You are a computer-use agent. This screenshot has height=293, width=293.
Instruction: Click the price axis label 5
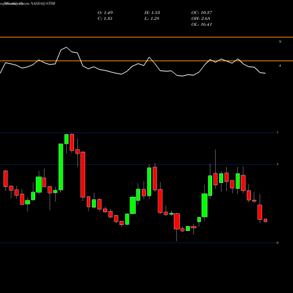(x=278, y=164)
